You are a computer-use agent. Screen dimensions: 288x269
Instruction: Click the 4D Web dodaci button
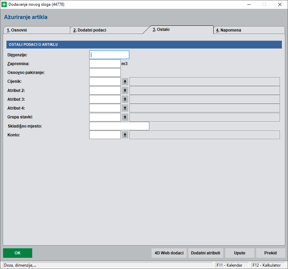pos(169,253)
